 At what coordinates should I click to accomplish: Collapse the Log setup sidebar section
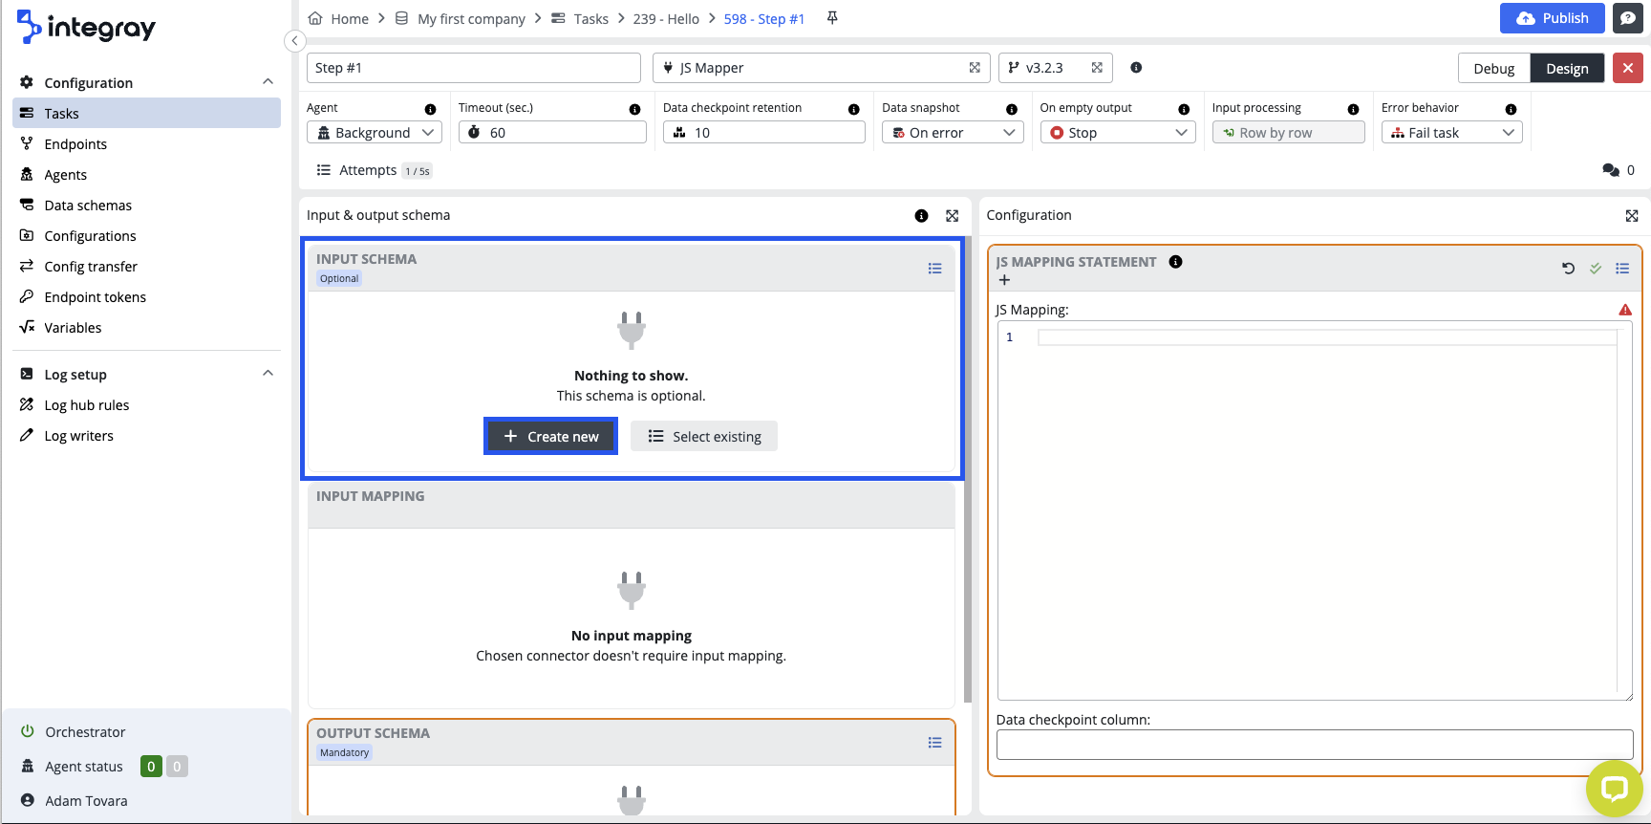268,374
